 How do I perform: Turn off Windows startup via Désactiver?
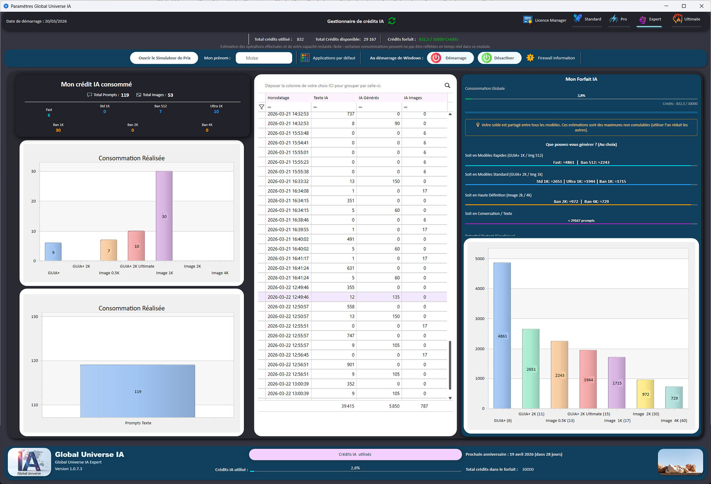pos(499,58)
